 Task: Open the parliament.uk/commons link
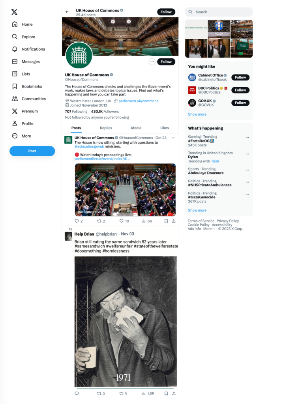(x=139, y=101)
